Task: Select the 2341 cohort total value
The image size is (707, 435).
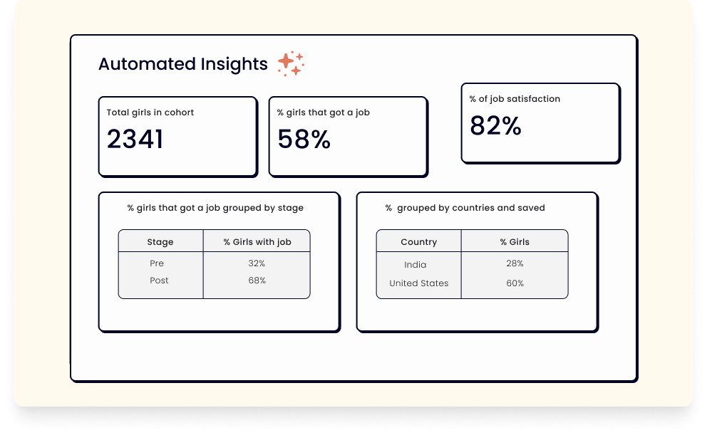Action: point(135,139)
